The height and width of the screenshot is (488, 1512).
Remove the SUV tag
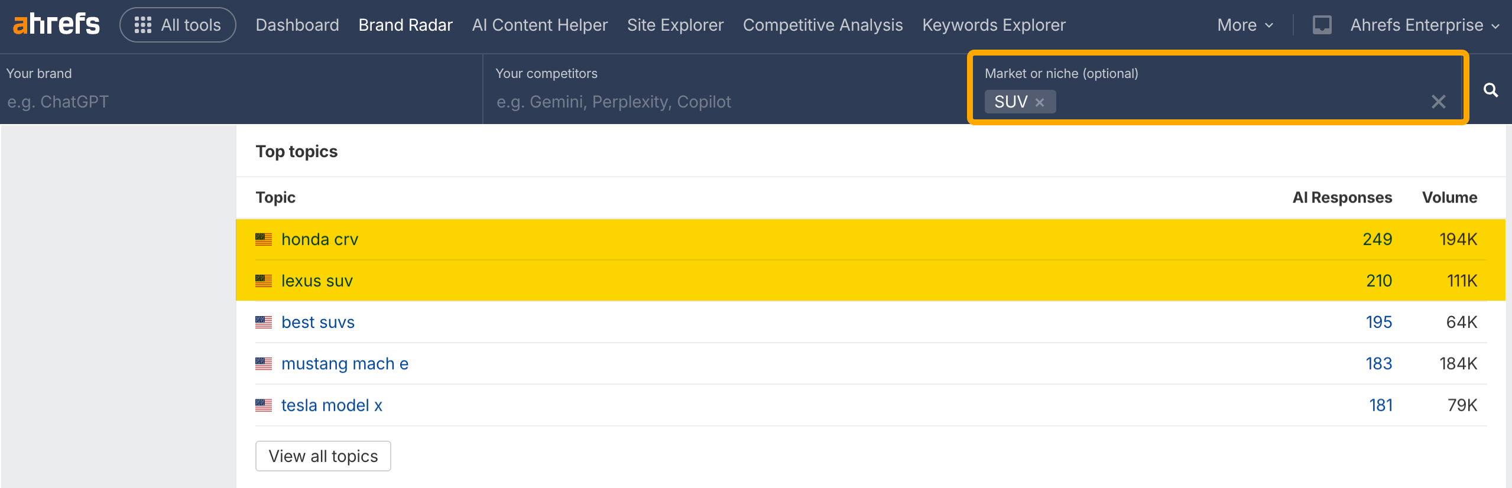[x=1040, y=102]
